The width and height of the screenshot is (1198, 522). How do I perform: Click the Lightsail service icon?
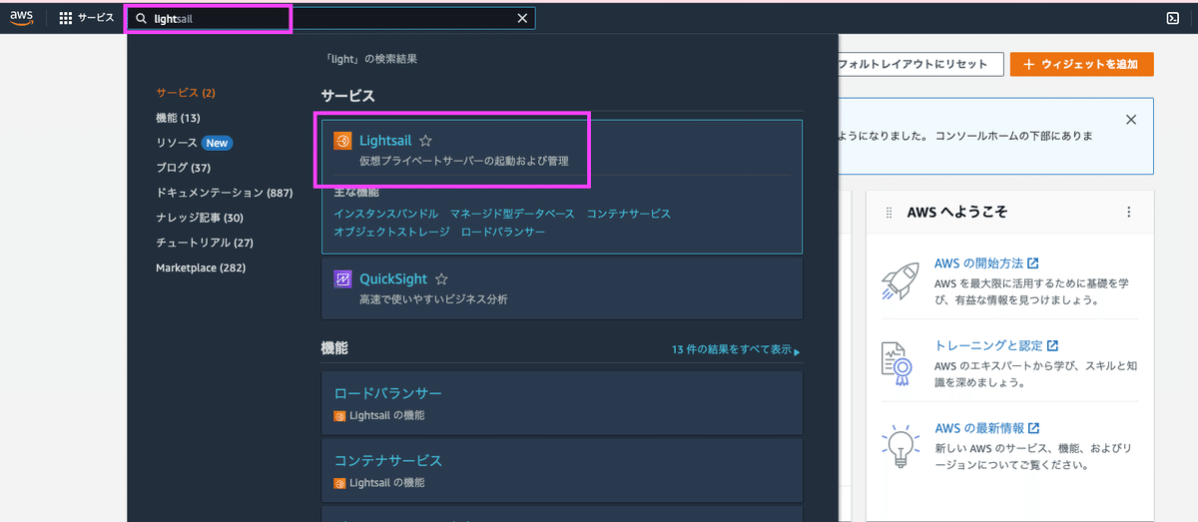pos(342,141)
